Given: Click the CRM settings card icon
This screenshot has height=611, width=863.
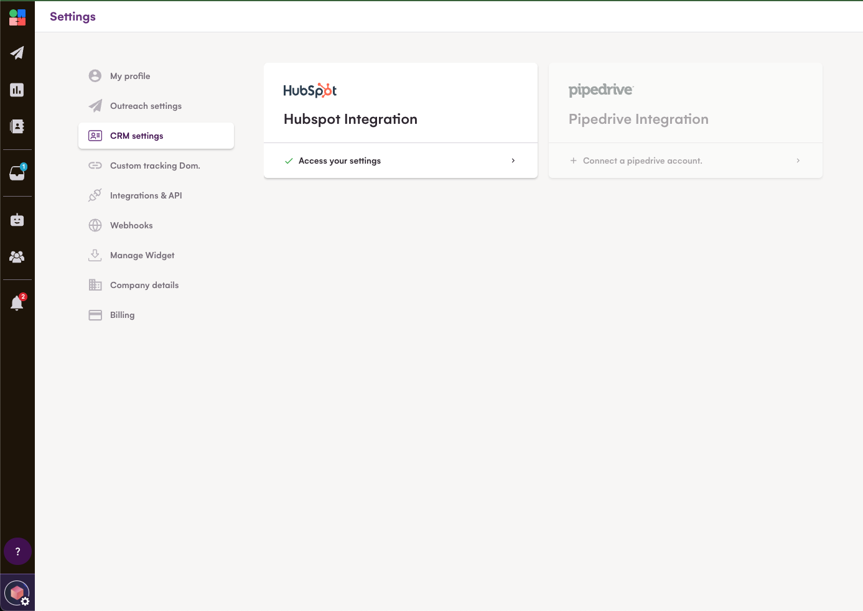Looking at the screenshot, I should pyautogui.click(x=95, y=136).
